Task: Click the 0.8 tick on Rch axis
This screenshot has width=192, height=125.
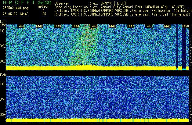Action: click(x=2, y=114)
